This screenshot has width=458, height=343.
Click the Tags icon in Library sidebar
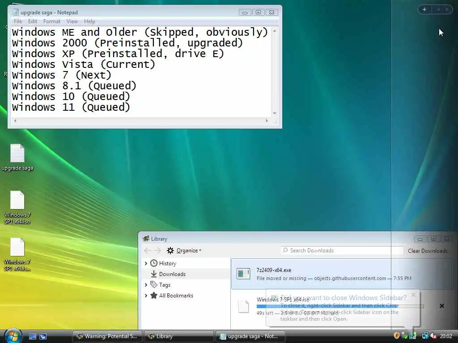154,284
